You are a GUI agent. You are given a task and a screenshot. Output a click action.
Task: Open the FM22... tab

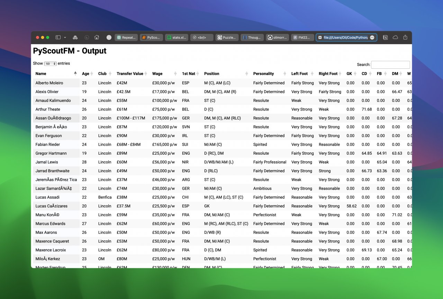pos(302,37)
